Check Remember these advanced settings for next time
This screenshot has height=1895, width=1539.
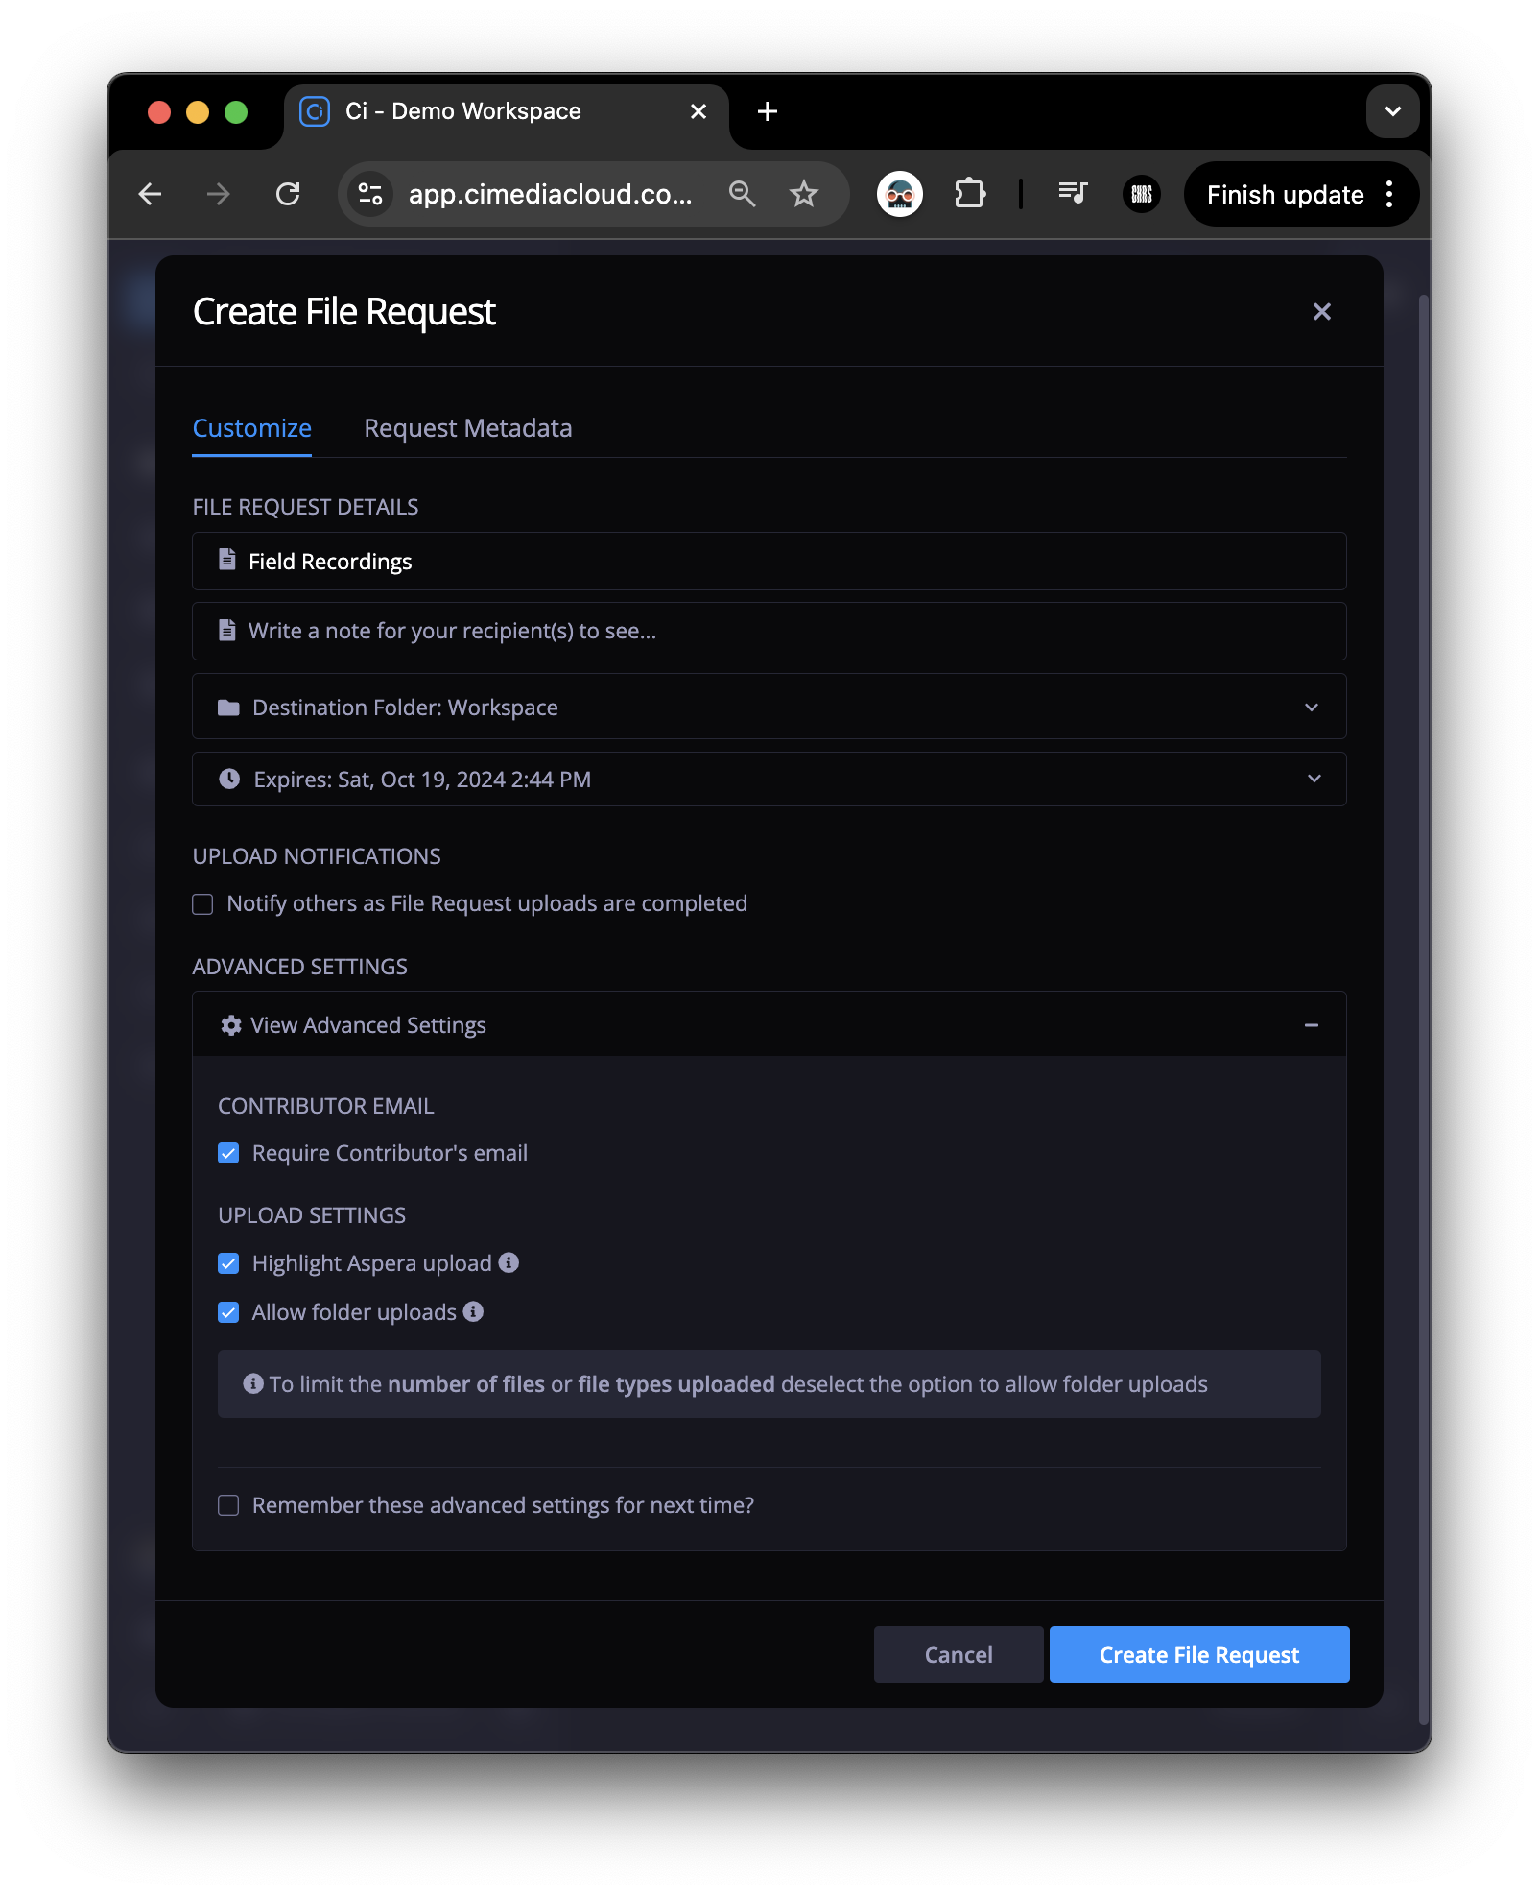point(227,1505)
